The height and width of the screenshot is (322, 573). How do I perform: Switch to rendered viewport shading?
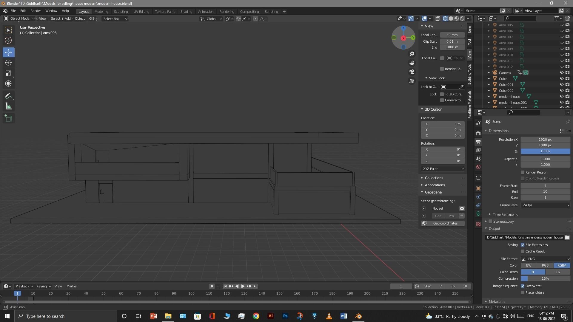click(462, 18)
